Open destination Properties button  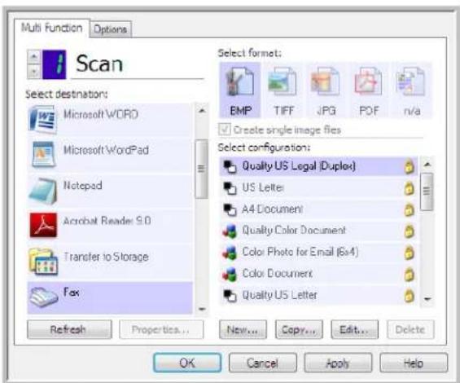pos(161,329)
